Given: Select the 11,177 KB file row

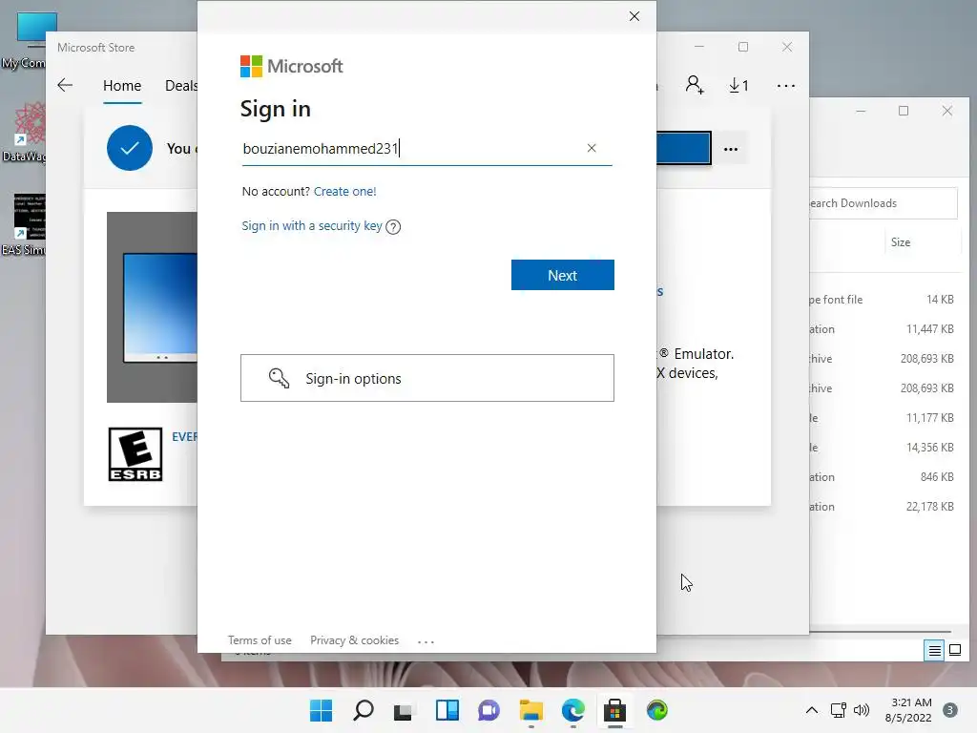Looking at the screenshot, I should click(883, 418).
